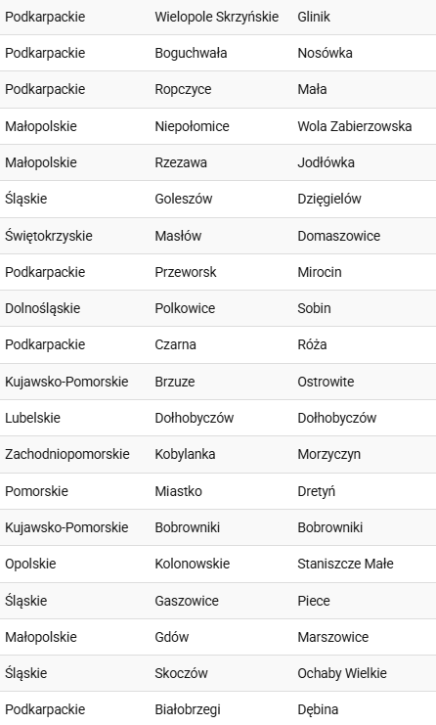Click the Nosówka cell
Screen dimensions: 436x725
coord(325,53)
